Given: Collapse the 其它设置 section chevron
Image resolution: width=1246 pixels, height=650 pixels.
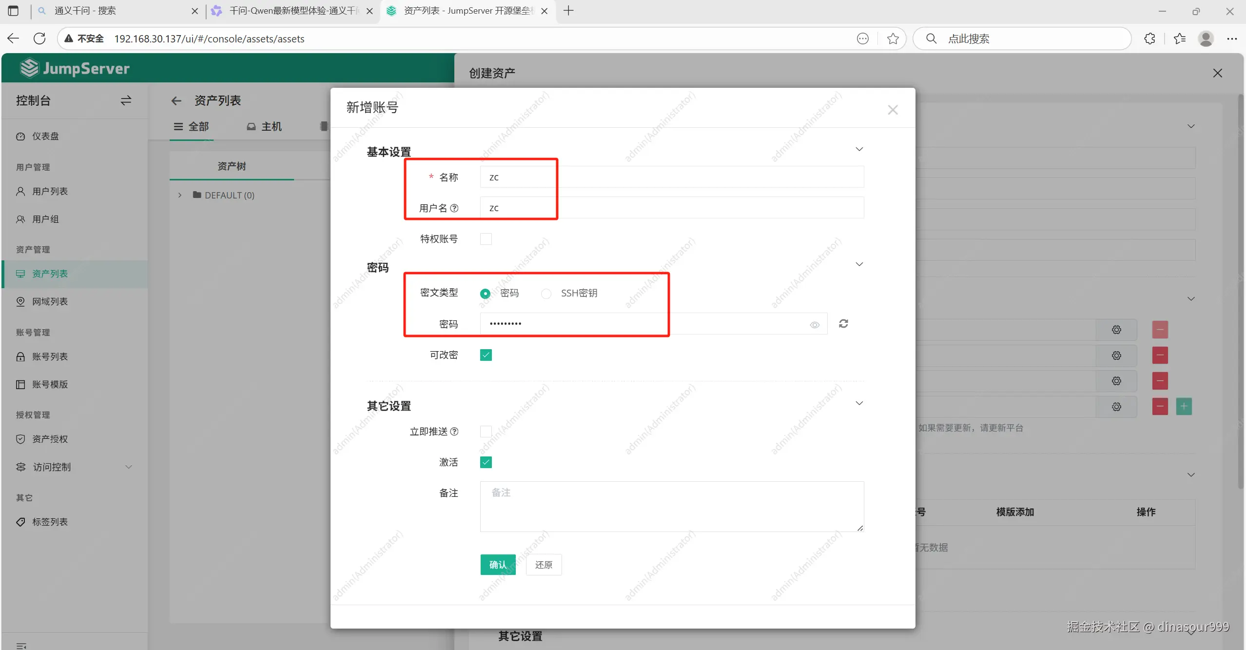Looking at the screenshot, I should 859,403.
